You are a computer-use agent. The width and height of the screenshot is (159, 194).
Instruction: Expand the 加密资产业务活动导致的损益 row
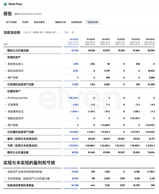click(5, 172)
